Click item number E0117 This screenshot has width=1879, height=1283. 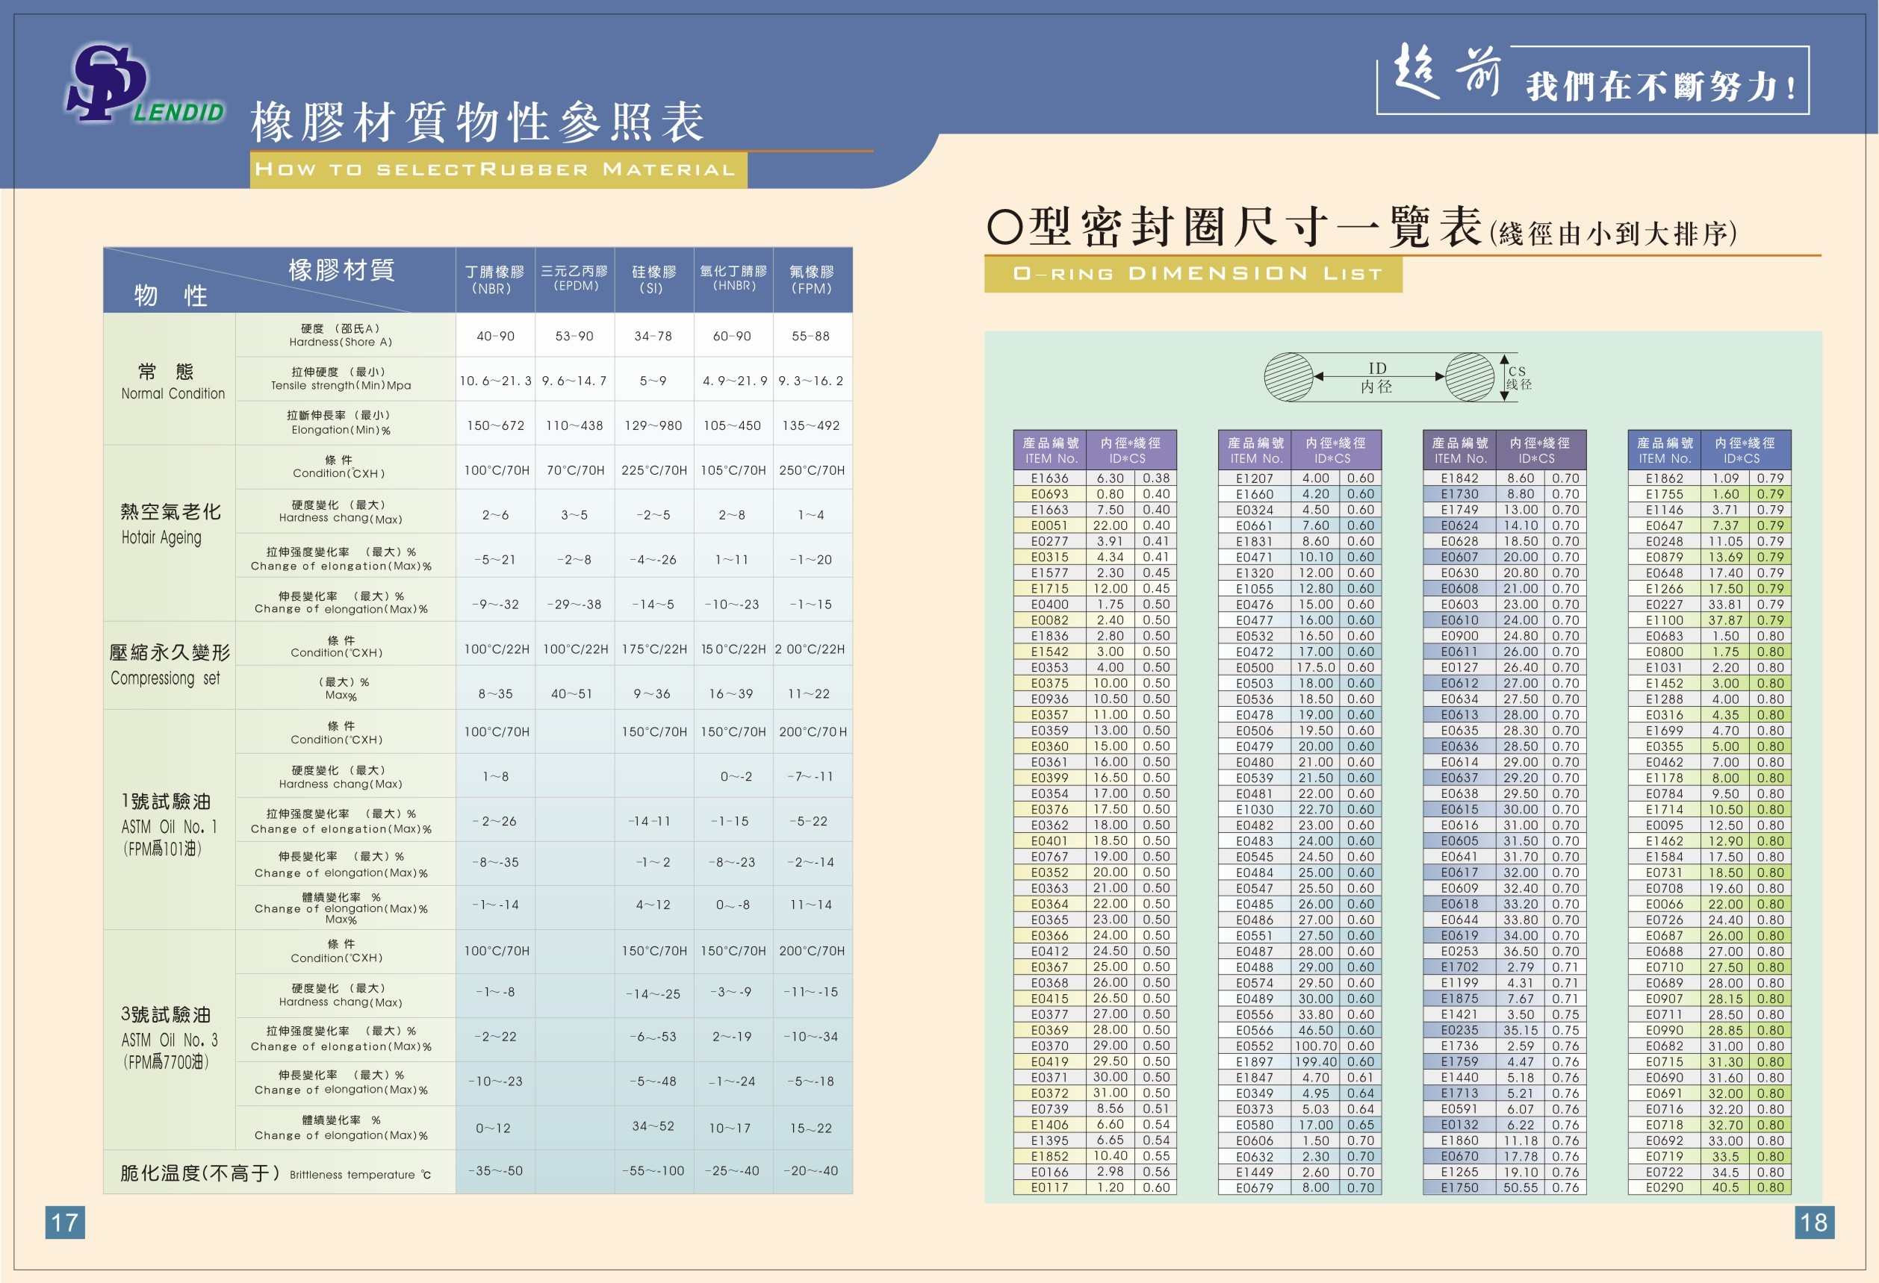(x=1049, y=1187)
